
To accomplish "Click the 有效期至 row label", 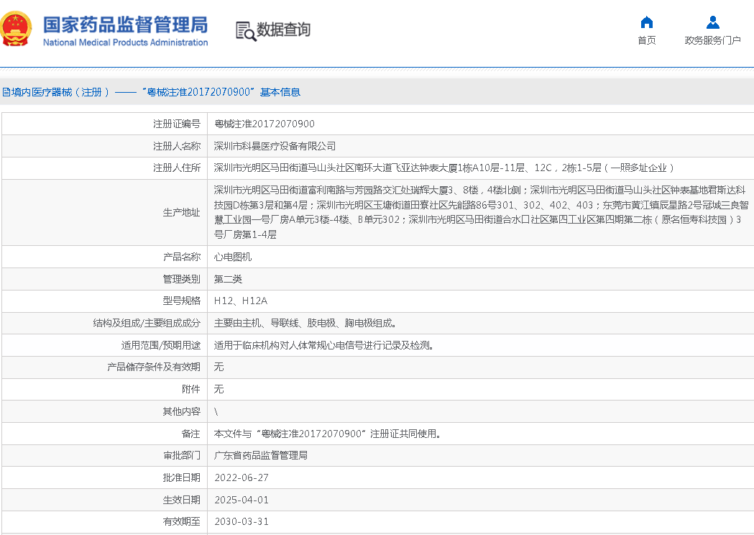I will pos(181,521).
